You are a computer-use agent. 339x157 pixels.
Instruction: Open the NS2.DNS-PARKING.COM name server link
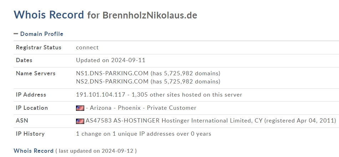pos(112,81)
